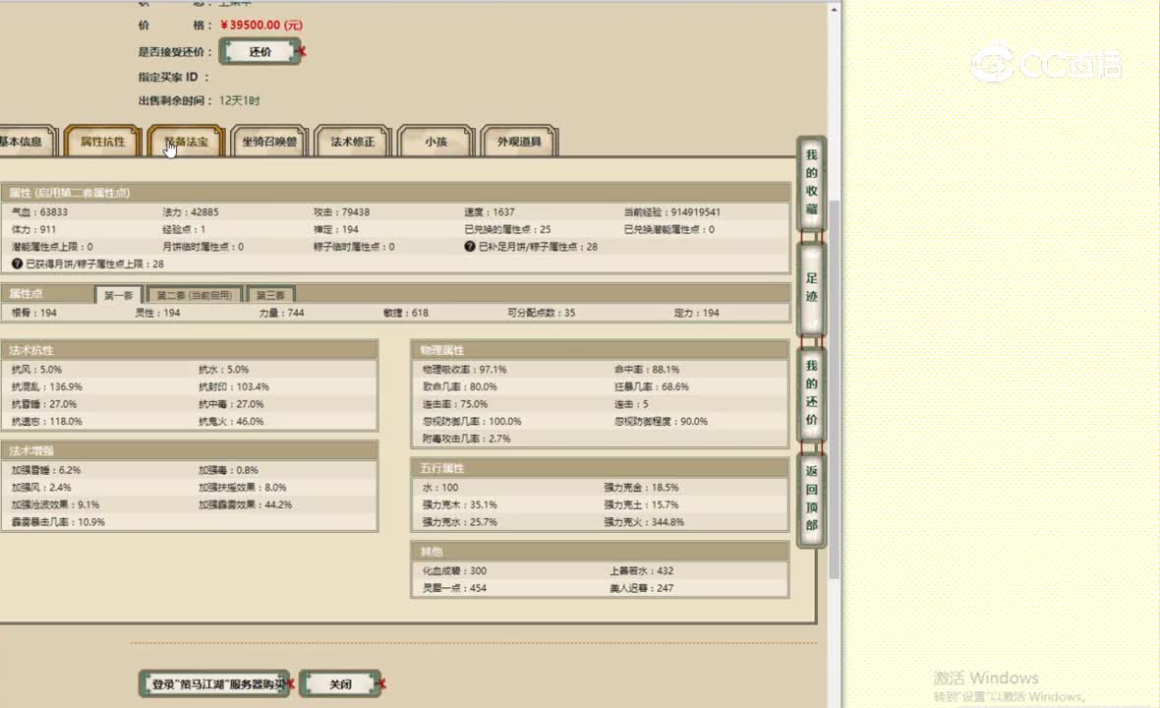The width and height of the screenshot is (1160, 708).
Task: Click the 法术抗性 section header
Action: pyautogui.click(x=189, y=350)
